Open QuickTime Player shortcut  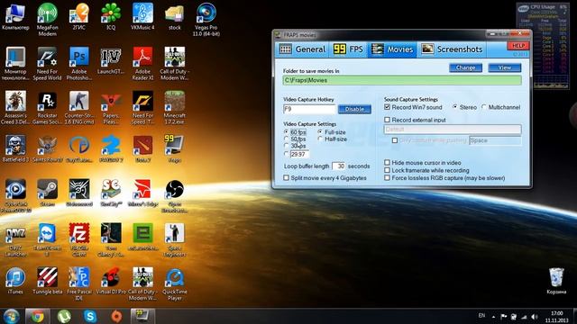(174, 283)
